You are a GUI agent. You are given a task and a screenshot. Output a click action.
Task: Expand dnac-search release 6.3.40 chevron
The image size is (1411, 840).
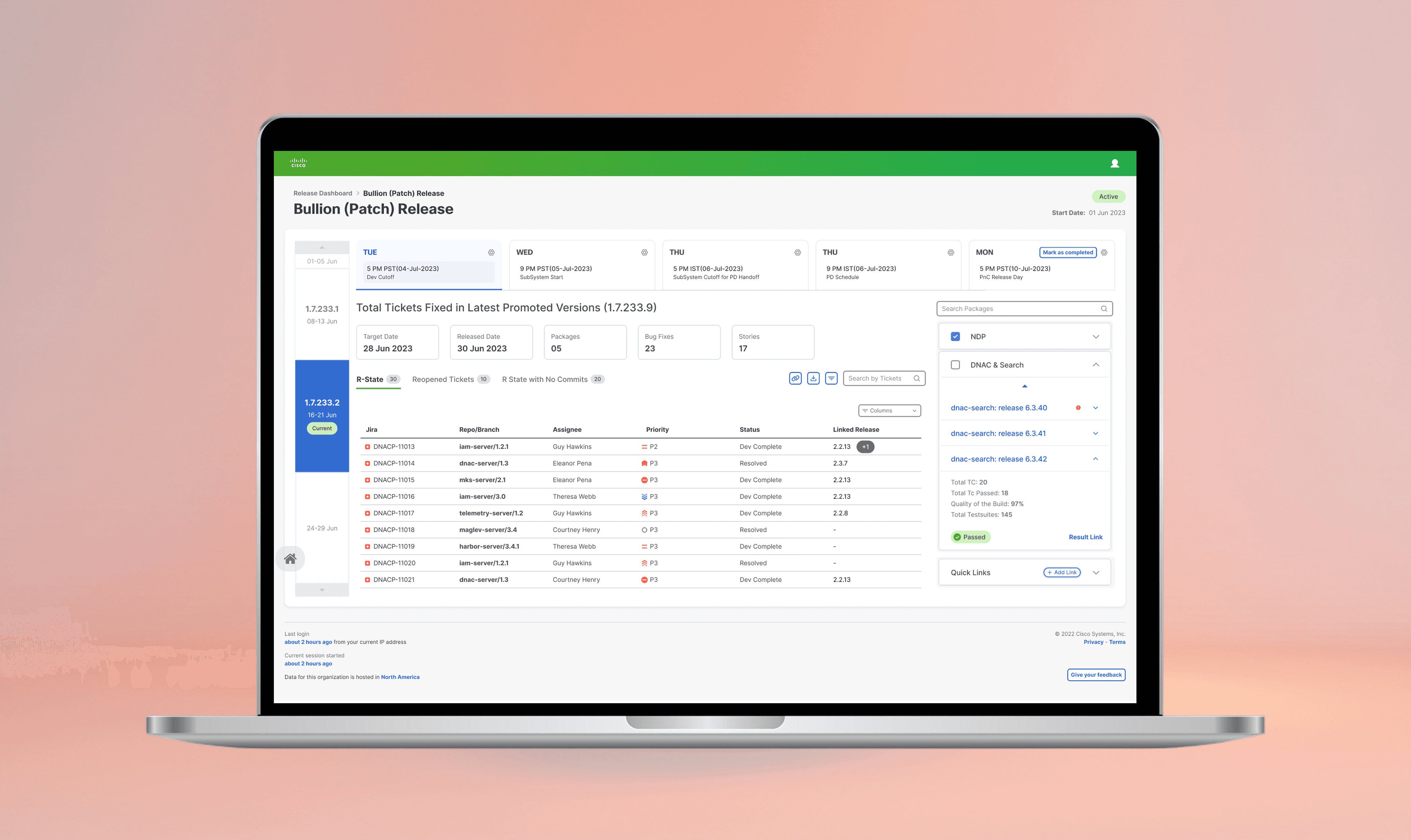click(1096, 408)
